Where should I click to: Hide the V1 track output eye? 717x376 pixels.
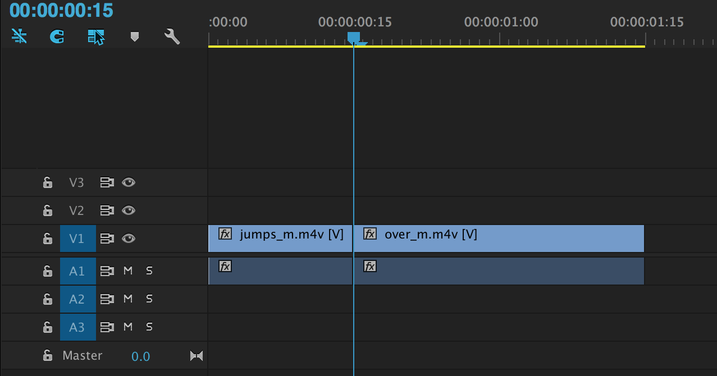tap(129, 239)
